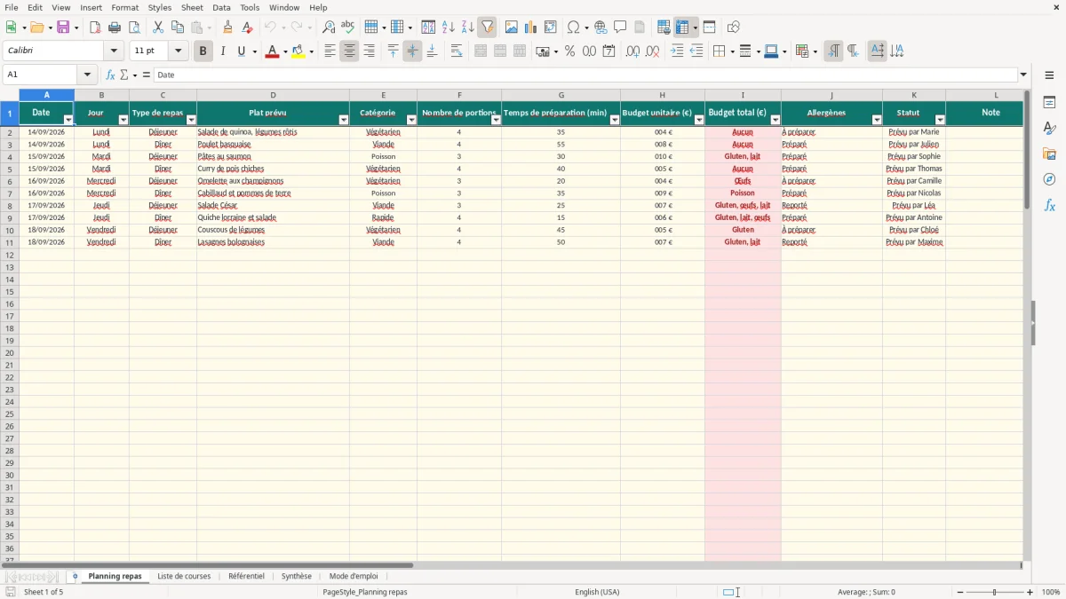Click the Name Box showing A1
Image resolution: width=1066 pixels, height=599 pixels.
pos(41,75)
